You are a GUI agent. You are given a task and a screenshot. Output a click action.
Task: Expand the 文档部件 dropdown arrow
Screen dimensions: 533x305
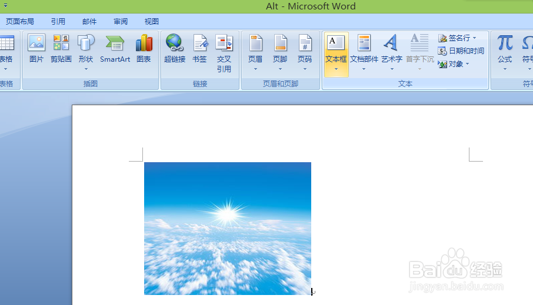(364, 69)
